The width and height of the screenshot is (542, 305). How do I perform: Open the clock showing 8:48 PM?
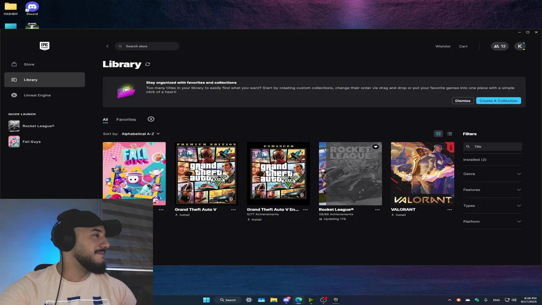530,300
